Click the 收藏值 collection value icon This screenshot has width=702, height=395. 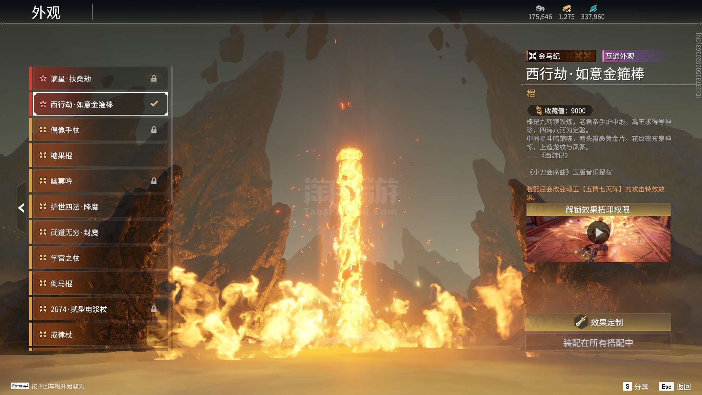tap(539, 110)
